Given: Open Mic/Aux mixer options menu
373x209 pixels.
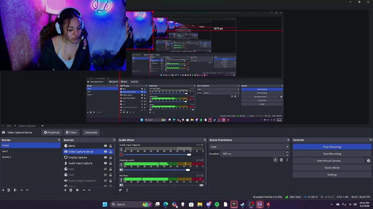Looking at the screenshot, I should 121,180.
